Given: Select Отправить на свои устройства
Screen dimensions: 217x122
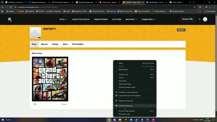Looking at the screenshot, I should click(x=135, y=92).
